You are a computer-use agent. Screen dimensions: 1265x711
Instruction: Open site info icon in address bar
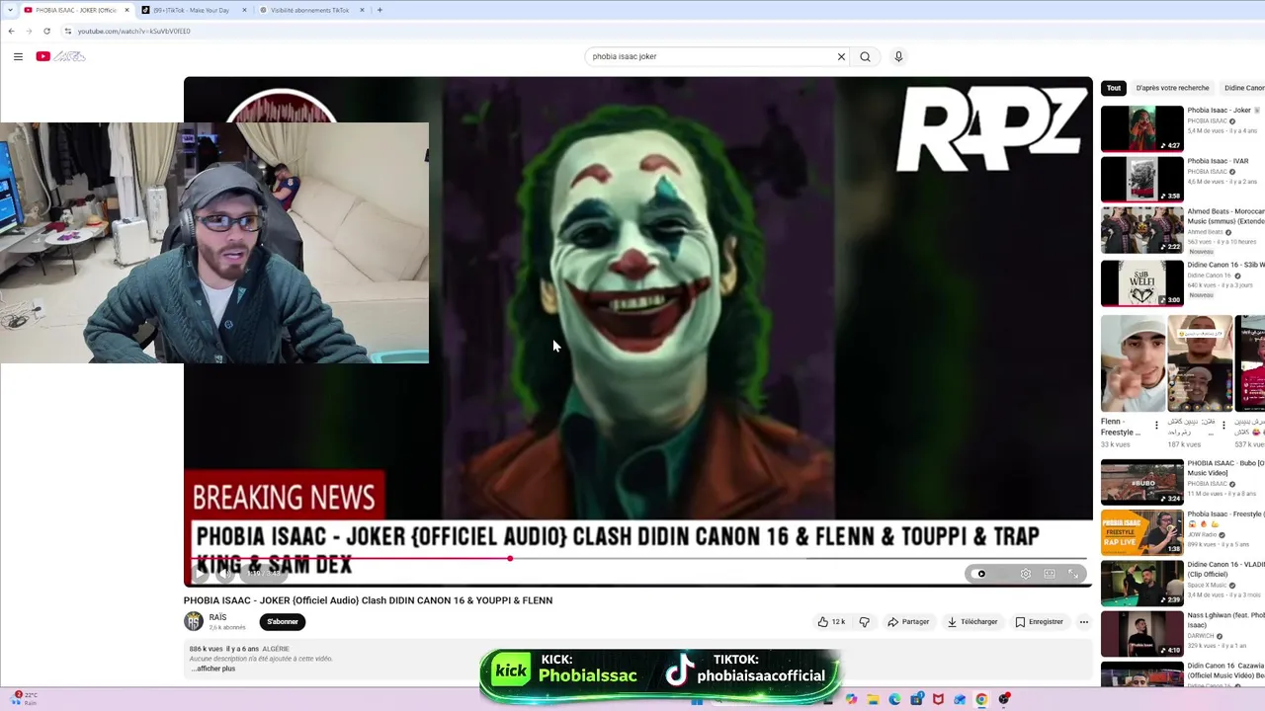pos(67,31)
